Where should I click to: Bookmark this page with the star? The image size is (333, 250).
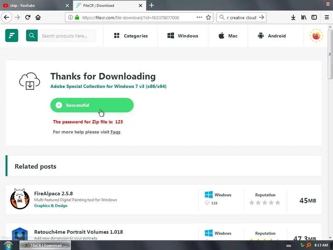click(208, 18)
